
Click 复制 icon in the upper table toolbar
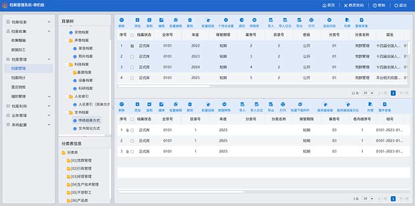[x=149, y=20]
